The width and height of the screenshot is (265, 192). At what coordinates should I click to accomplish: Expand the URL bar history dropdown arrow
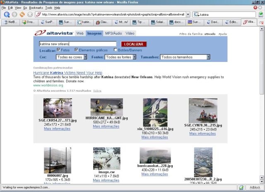[188, 14]
